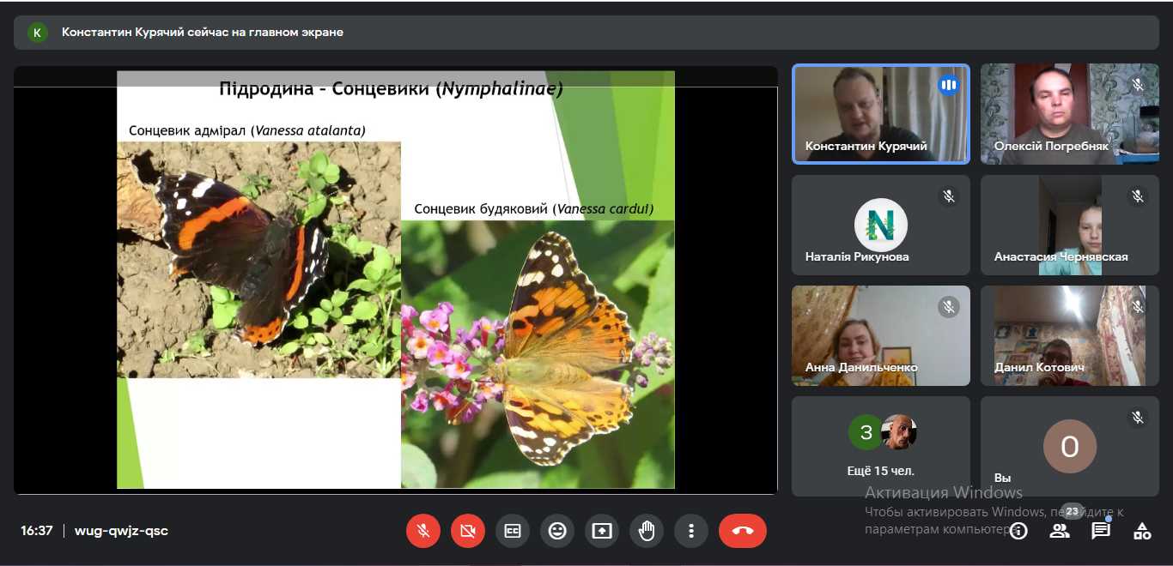Click the present screen icon

pos(602,531)
